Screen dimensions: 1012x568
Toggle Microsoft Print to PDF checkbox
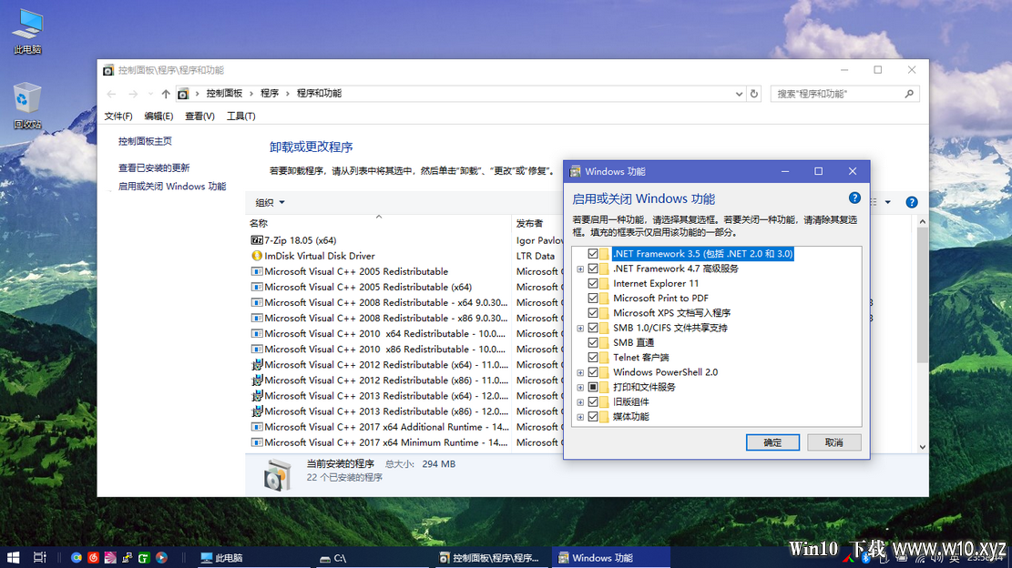click(x=593, y=298)
